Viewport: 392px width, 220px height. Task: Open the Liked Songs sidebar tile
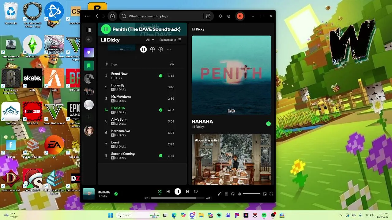click(x=89, y=53)
